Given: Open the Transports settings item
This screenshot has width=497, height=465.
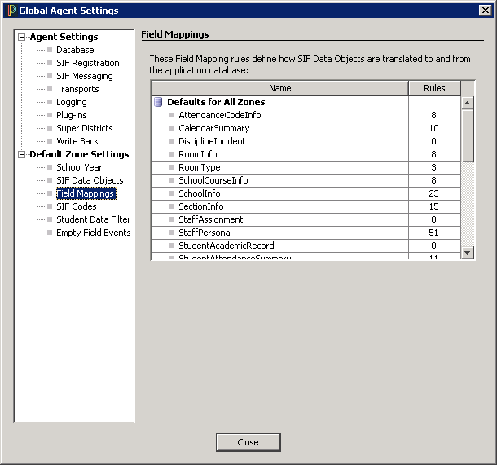Looking at the screenshot, I should point(77,89).
